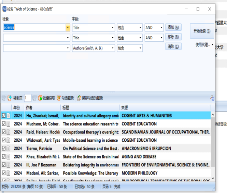Click document icon of Muchson row
This screenshot has height=193, width=227.
[x=9, y=124]
